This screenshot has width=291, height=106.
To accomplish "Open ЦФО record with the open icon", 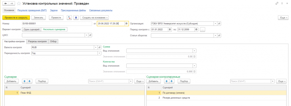I will [x=90, y=35].
